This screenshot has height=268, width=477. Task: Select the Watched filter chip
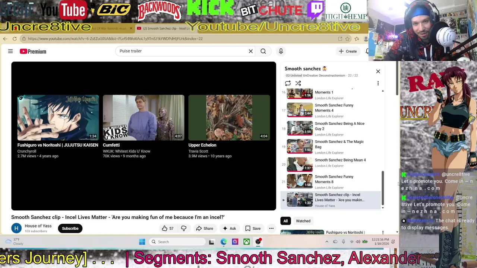point(303,221)
